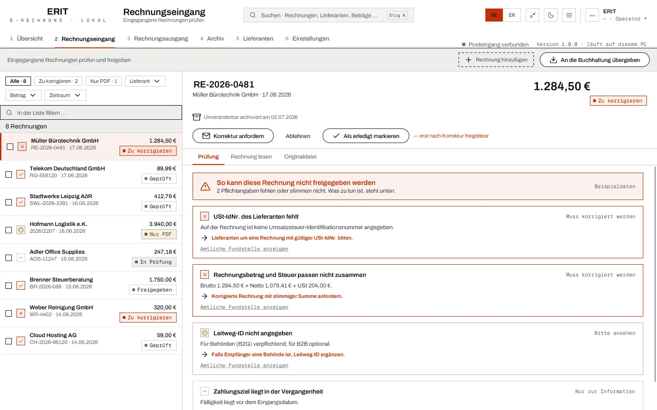
Task: Tick the checkbox for Telekom Deutschland GmbH
Action: [x=9, y=174]
